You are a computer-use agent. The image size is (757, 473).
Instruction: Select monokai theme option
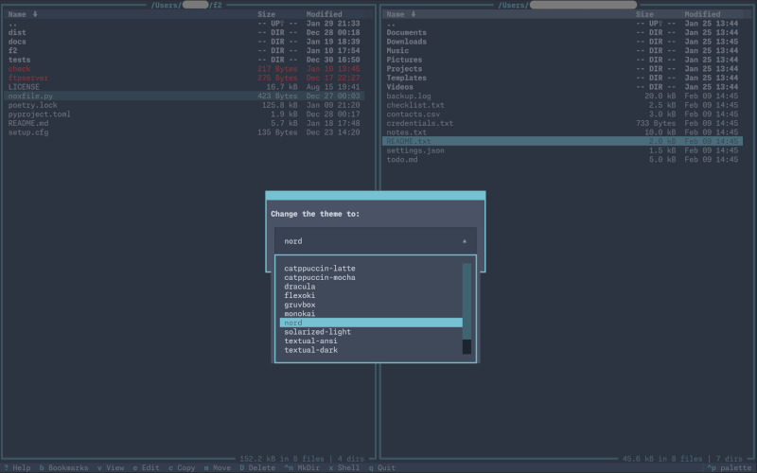(x=371, y=314)
